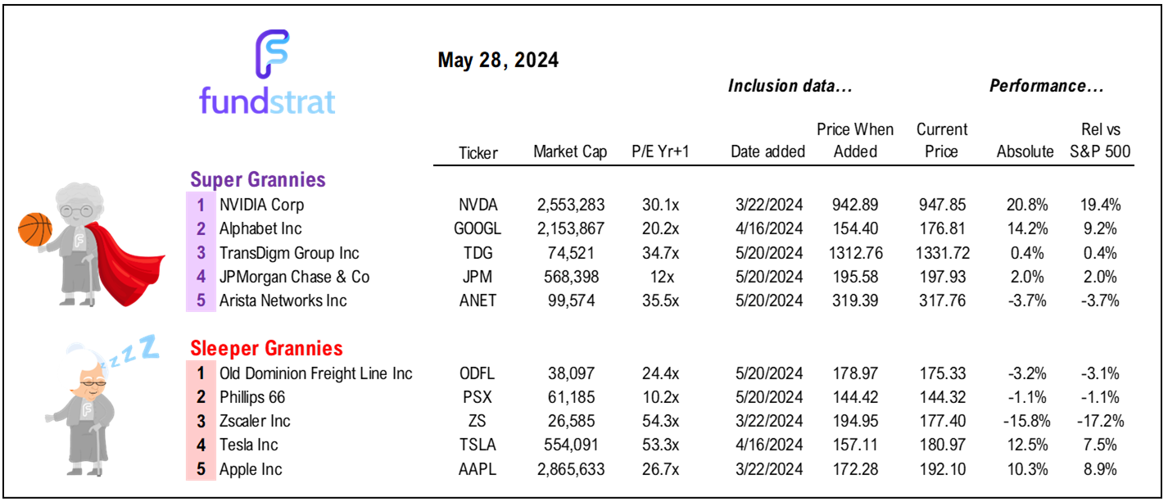This screenshot has height=502, width=1168.
Task: Click the blue ZZZ sleep symbol
Action: pos(135,353)
